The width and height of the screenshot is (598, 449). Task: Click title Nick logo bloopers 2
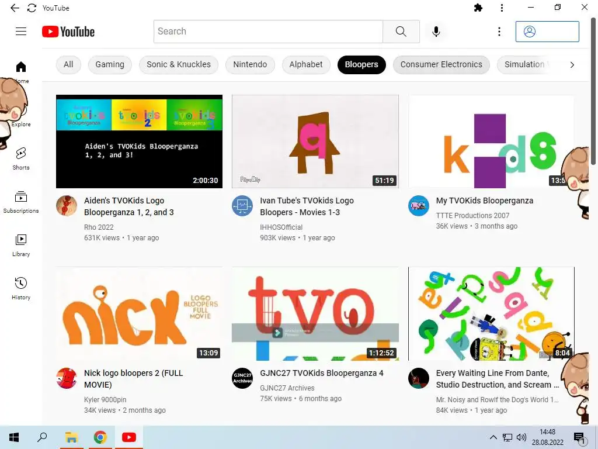[134, 379]
